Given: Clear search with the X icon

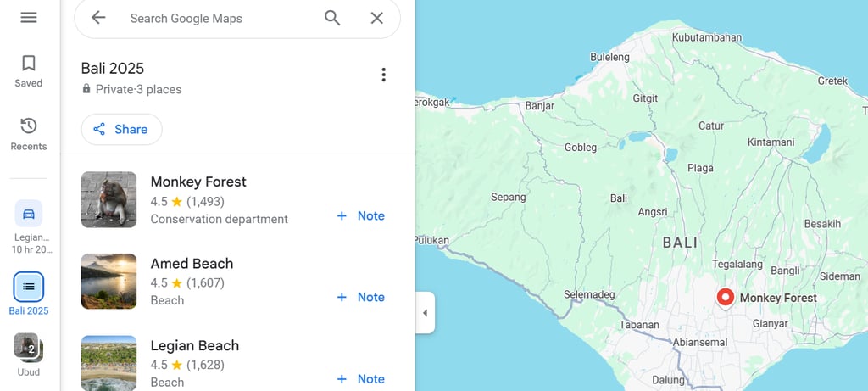Looking at the screenshot, I should click(377, 18).
